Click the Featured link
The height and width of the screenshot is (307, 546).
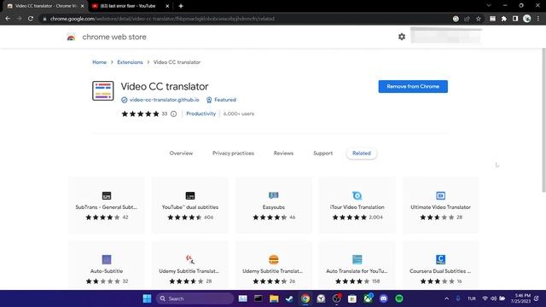coord(225,100)
